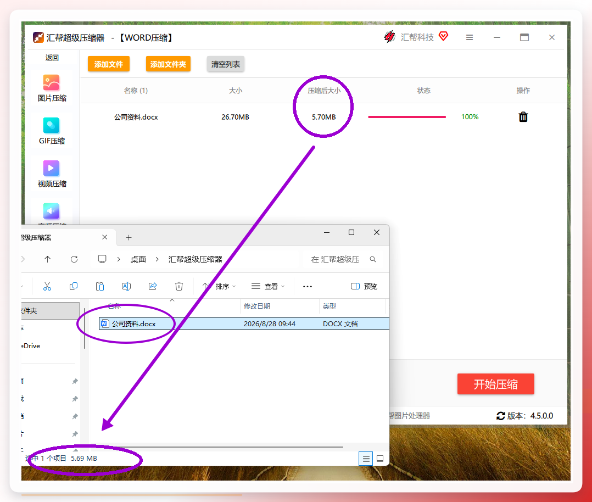Click the Delete trash icon in Explorer toolbar
The width and height of the screenshot is (592, 502).
coord(179,286)
